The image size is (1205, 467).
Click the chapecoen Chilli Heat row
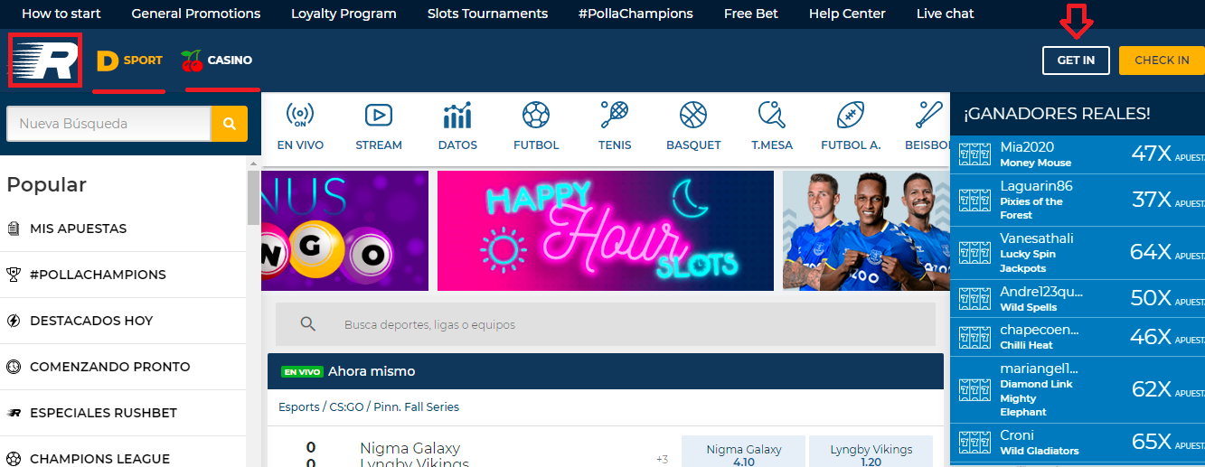[1078, 336]
